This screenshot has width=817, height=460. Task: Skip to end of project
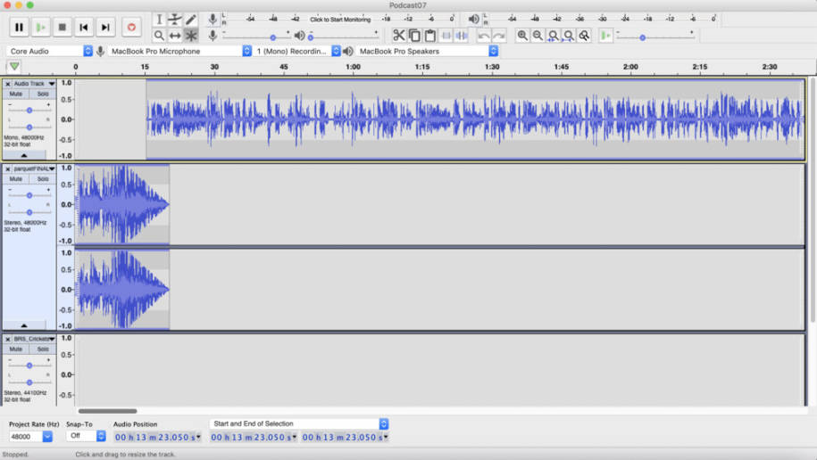tap(105, 27)
